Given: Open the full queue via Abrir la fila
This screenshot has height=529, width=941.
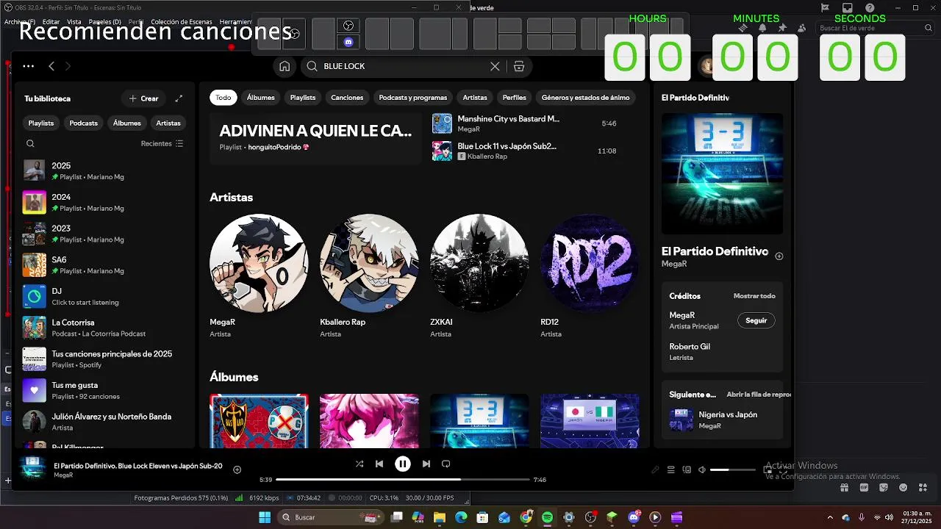Looking at the screenshot, I should tap(759, 395).
